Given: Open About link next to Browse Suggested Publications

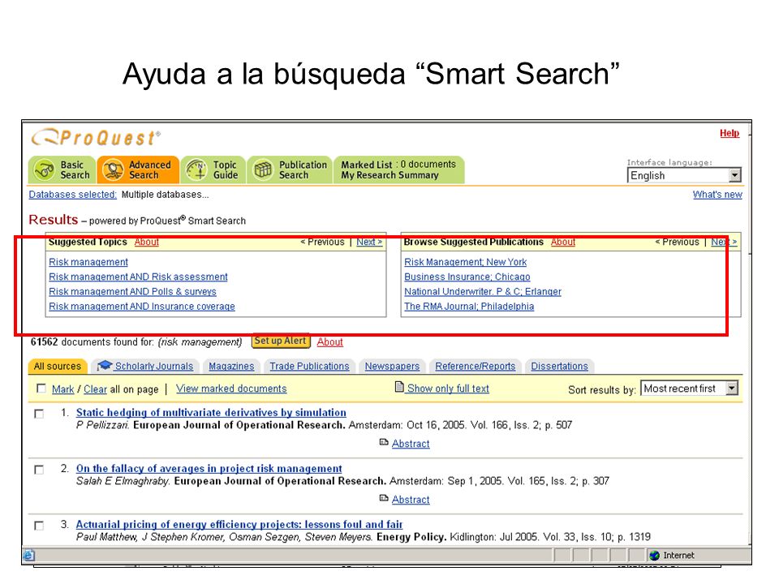Looking at the screenshot, I should click(x=563, y=242).
